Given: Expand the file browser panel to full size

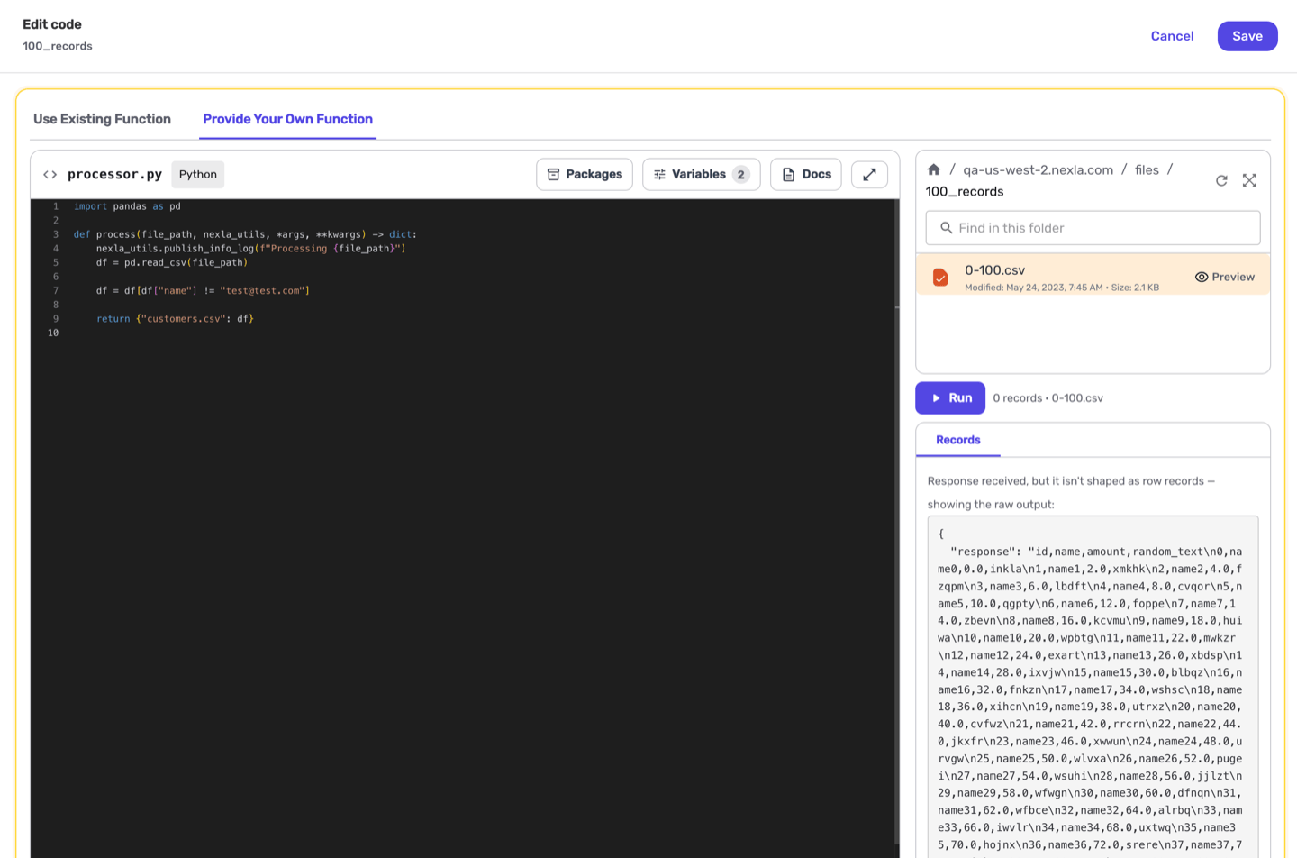Looking at the screenshot, I should point(1249,180).
